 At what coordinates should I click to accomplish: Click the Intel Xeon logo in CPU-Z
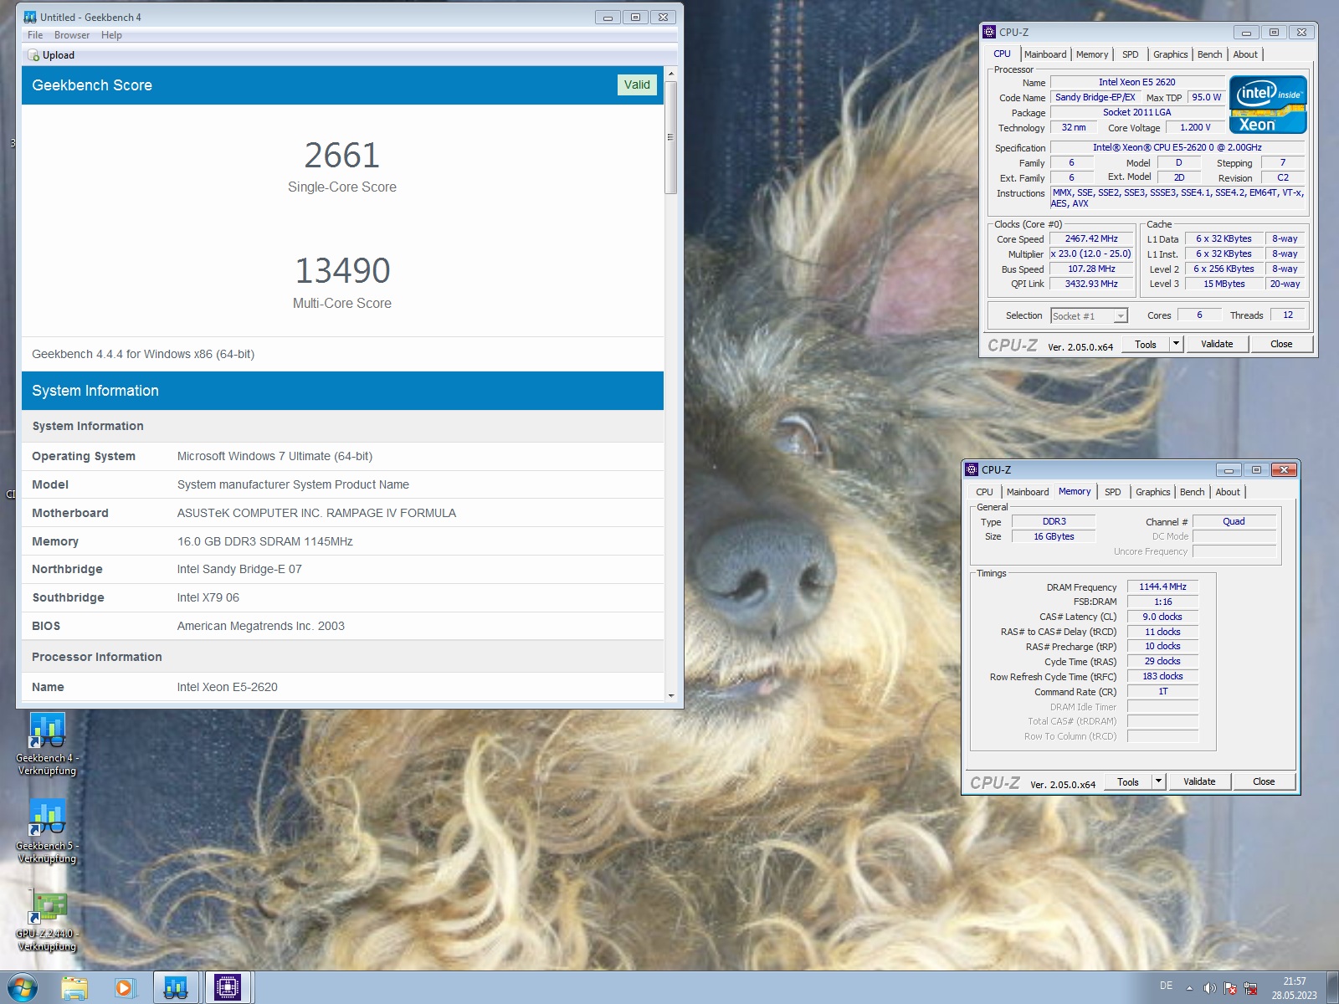pyautogui.click(x=1268, y=105)
